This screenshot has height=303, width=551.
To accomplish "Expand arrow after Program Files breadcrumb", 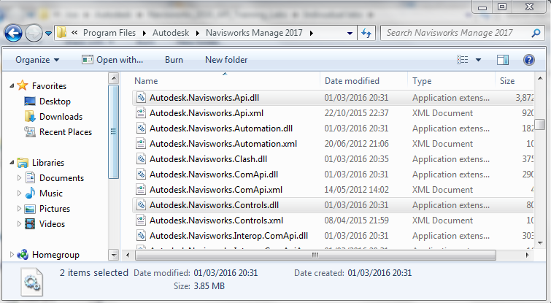I will [145, 33].
